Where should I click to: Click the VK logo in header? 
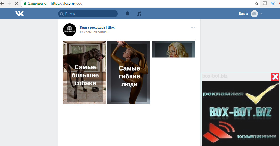19,14
